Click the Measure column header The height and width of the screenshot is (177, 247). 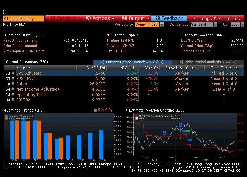[46, 68]
